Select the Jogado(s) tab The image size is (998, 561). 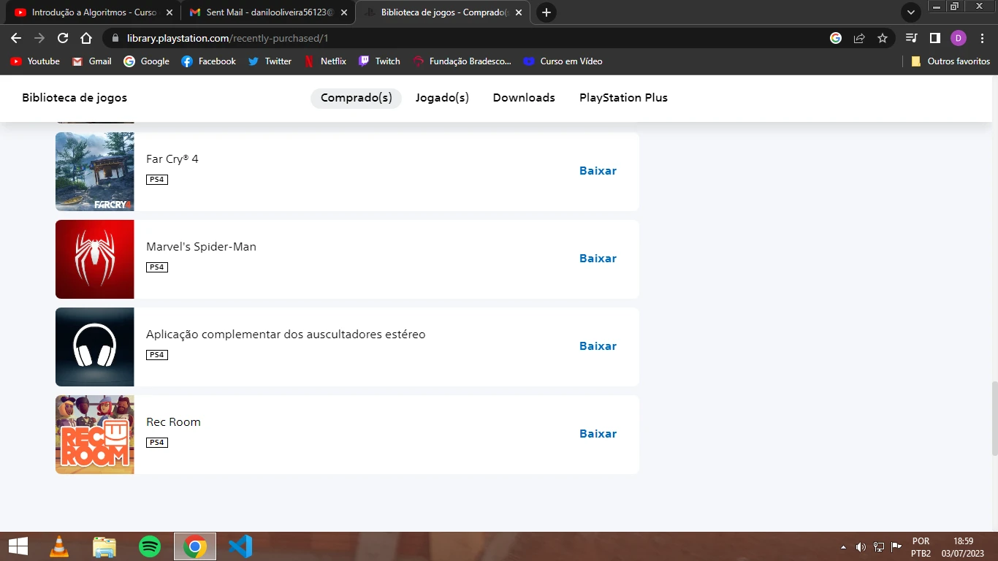point(442,98)
